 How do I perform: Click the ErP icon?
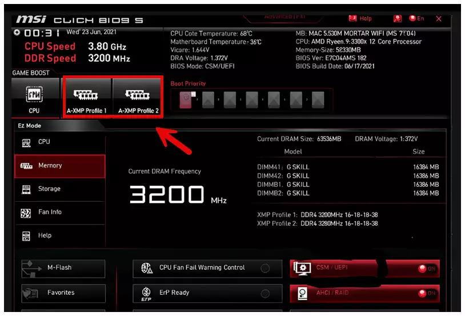[146, 294]
